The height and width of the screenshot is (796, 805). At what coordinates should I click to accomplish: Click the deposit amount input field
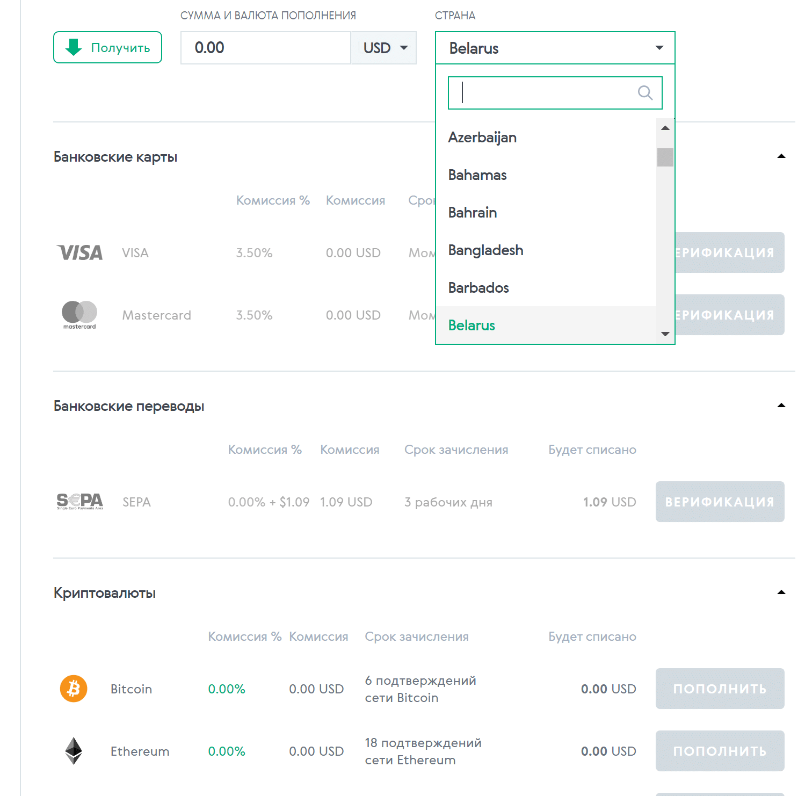click(x=265, y=48)
